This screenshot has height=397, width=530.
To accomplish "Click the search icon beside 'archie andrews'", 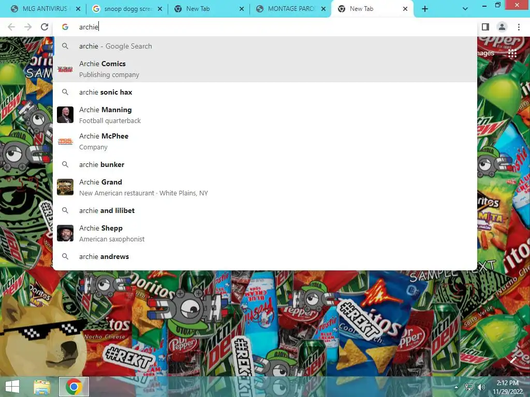I will pos(65,256).
